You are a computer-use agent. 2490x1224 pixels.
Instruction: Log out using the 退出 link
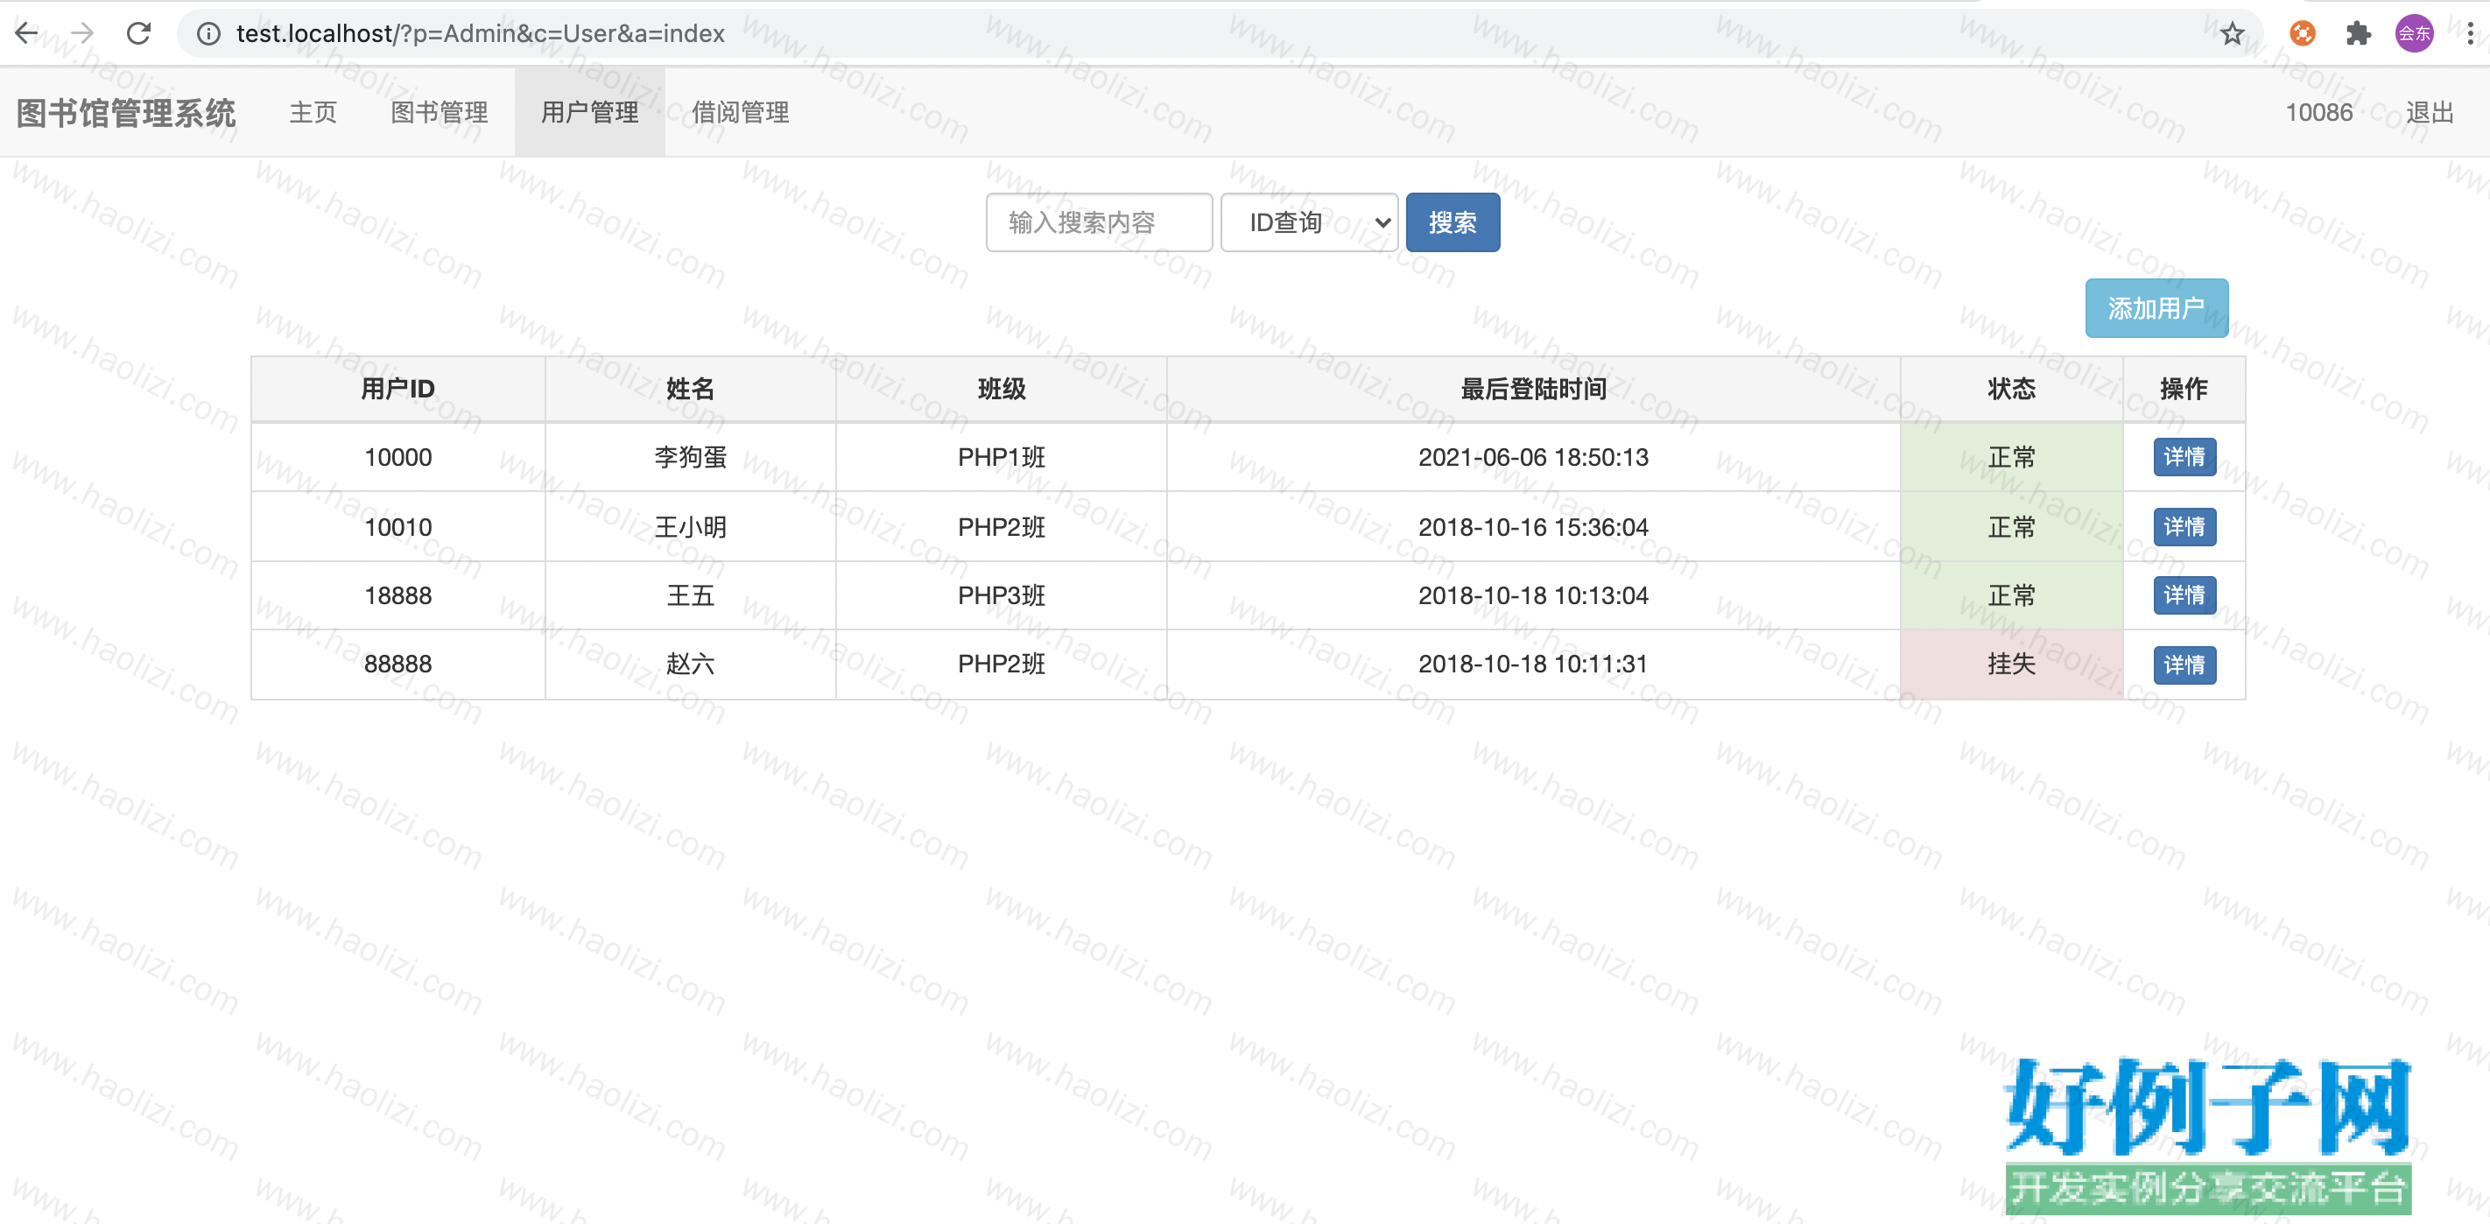(2430, 112)
